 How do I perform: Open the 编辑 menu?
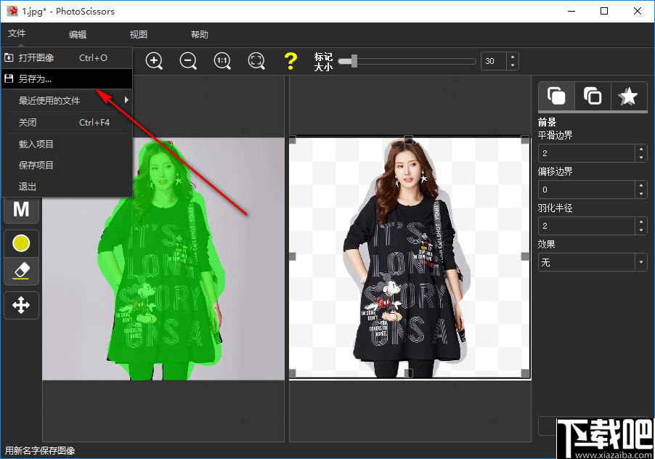[x=78, y=35]
